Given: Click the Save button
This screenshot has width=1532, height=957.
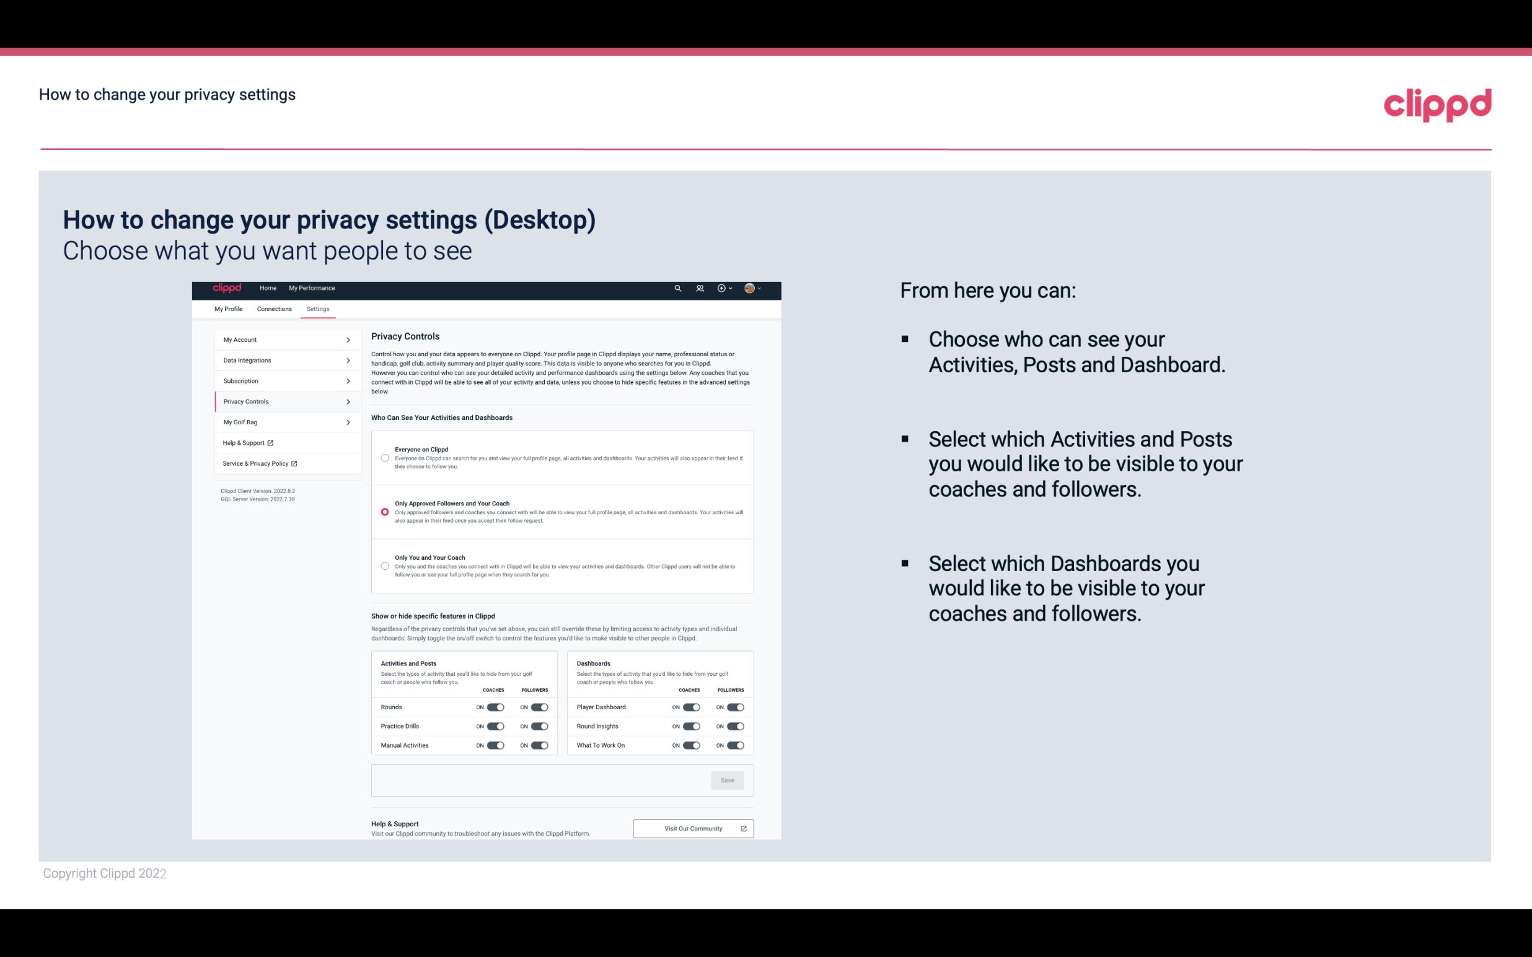Looking at the screenshot, I should tap(728, 779).
